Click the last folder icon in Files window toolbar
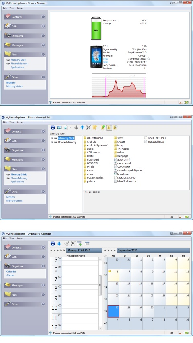Image resolution: width=193 pixels, height=343 pixels. (115, 128)
